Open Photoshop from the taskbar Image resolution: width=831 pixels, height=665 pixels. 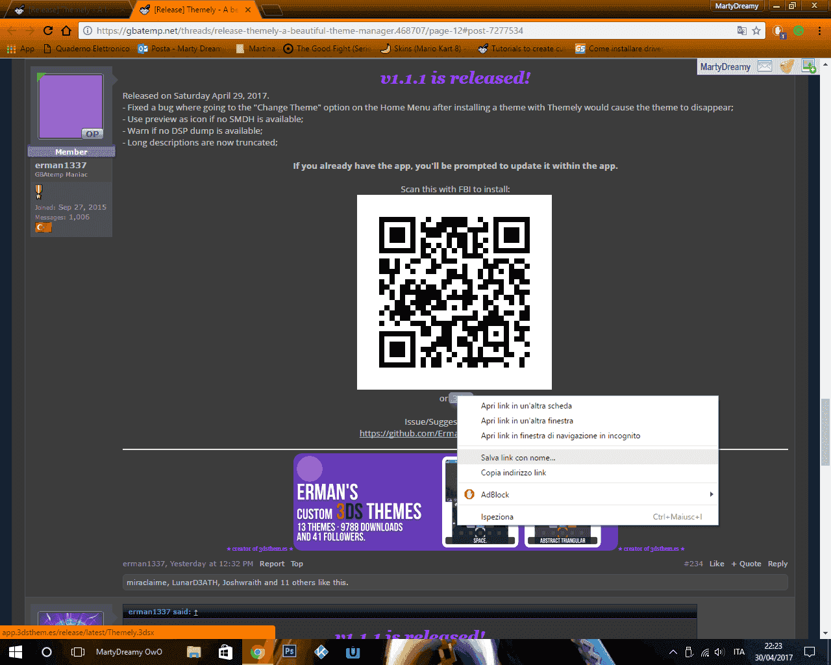click(290, 652)
